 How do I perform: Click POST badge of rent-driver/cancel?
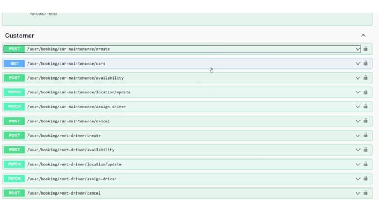coord(14,193)
